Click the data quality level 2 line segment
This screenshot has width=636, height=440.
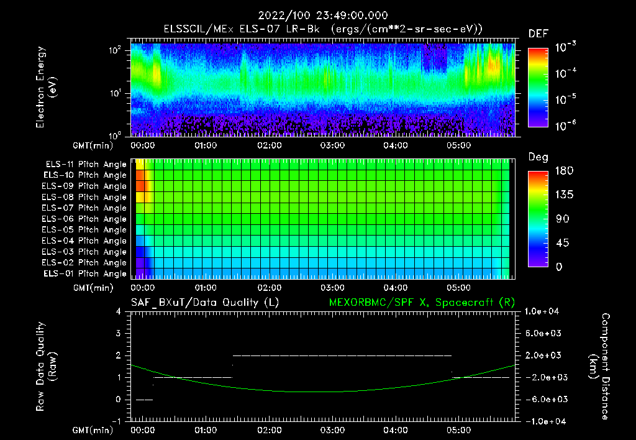[x=342, y=355]
